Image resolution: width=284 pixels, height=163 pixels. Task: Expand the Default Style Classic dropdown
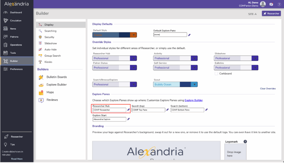click(x=133, y=35)
